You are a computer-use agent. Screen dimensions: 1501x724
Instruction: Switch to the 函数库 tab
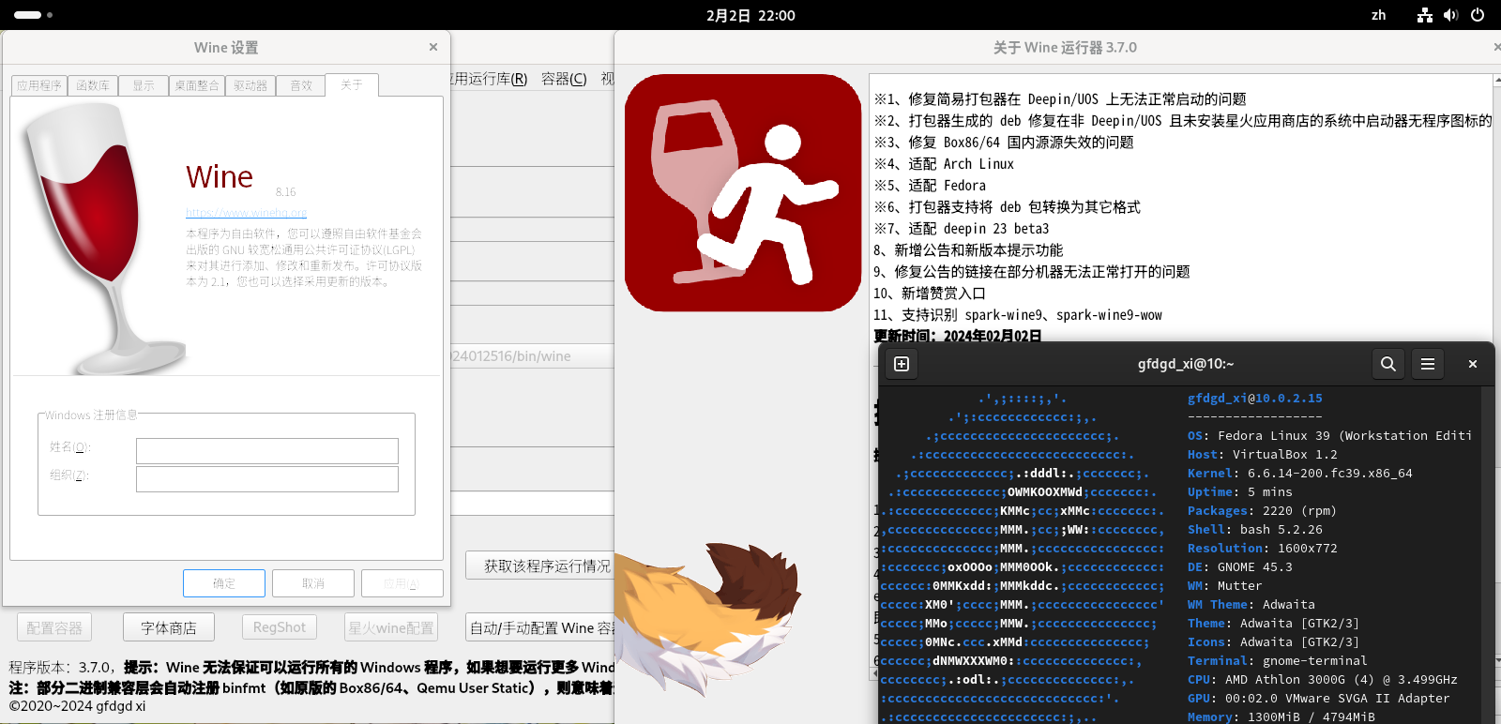click(x=93, y=85)
